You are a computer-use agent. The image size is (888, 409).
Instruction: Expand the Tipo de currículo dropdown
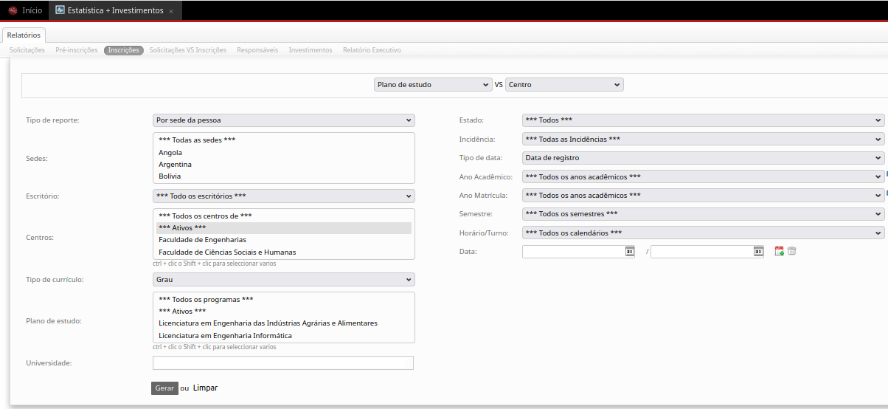point(284,280)
